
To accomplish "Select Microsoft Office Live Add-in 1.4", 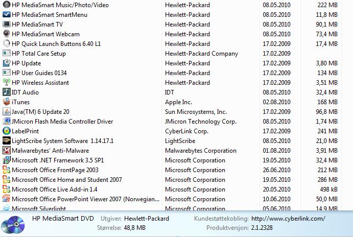I will point(55,189).
